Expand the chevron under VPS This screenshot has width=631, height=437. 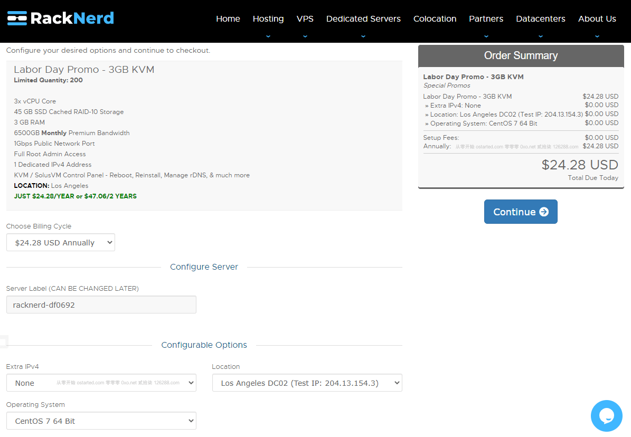click(x=305, y=36)
